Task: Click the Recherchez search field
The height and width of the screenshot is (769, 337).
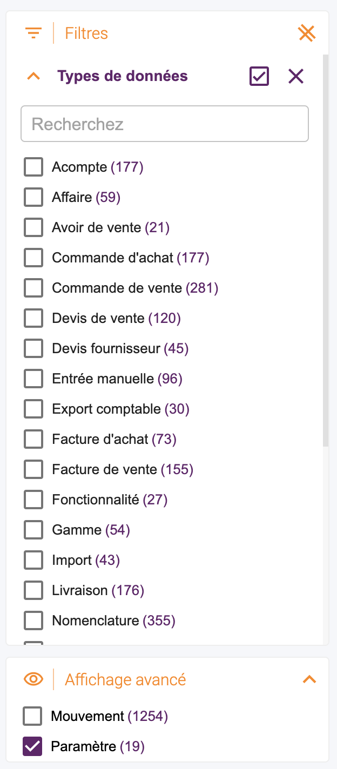Action: coord(165,124)
